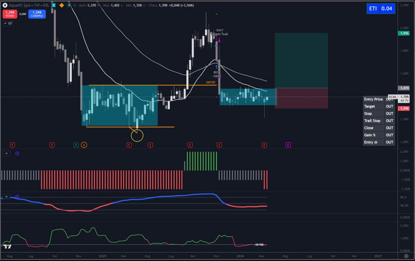The image size is (415, 261).
Task: Collapse the histogram indicator pane chevron
Action: click(x=6, y=153)
